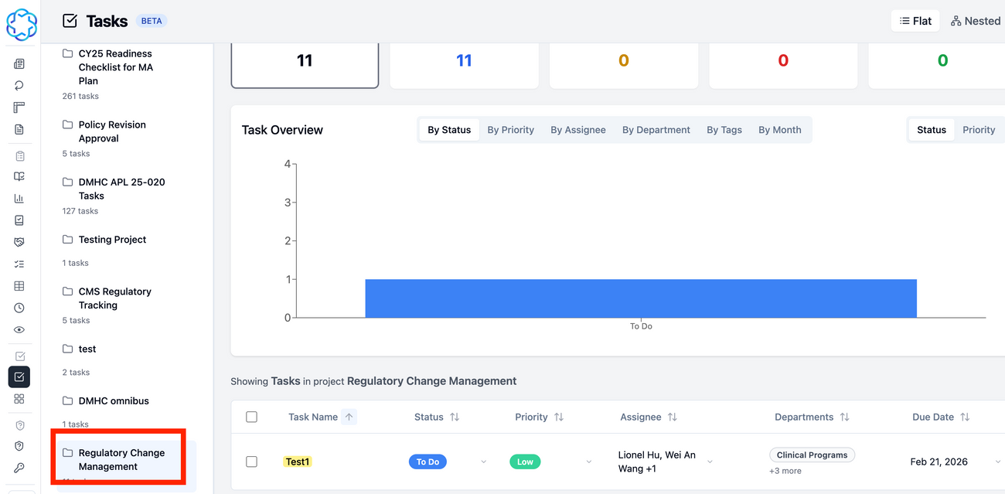Sort the table by Assignee column arrows
This screenshot has width=1005, height=494.
click(673, 417)
